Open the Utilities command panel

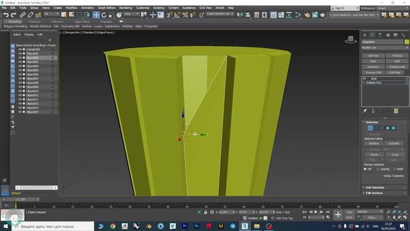point(403,35)
